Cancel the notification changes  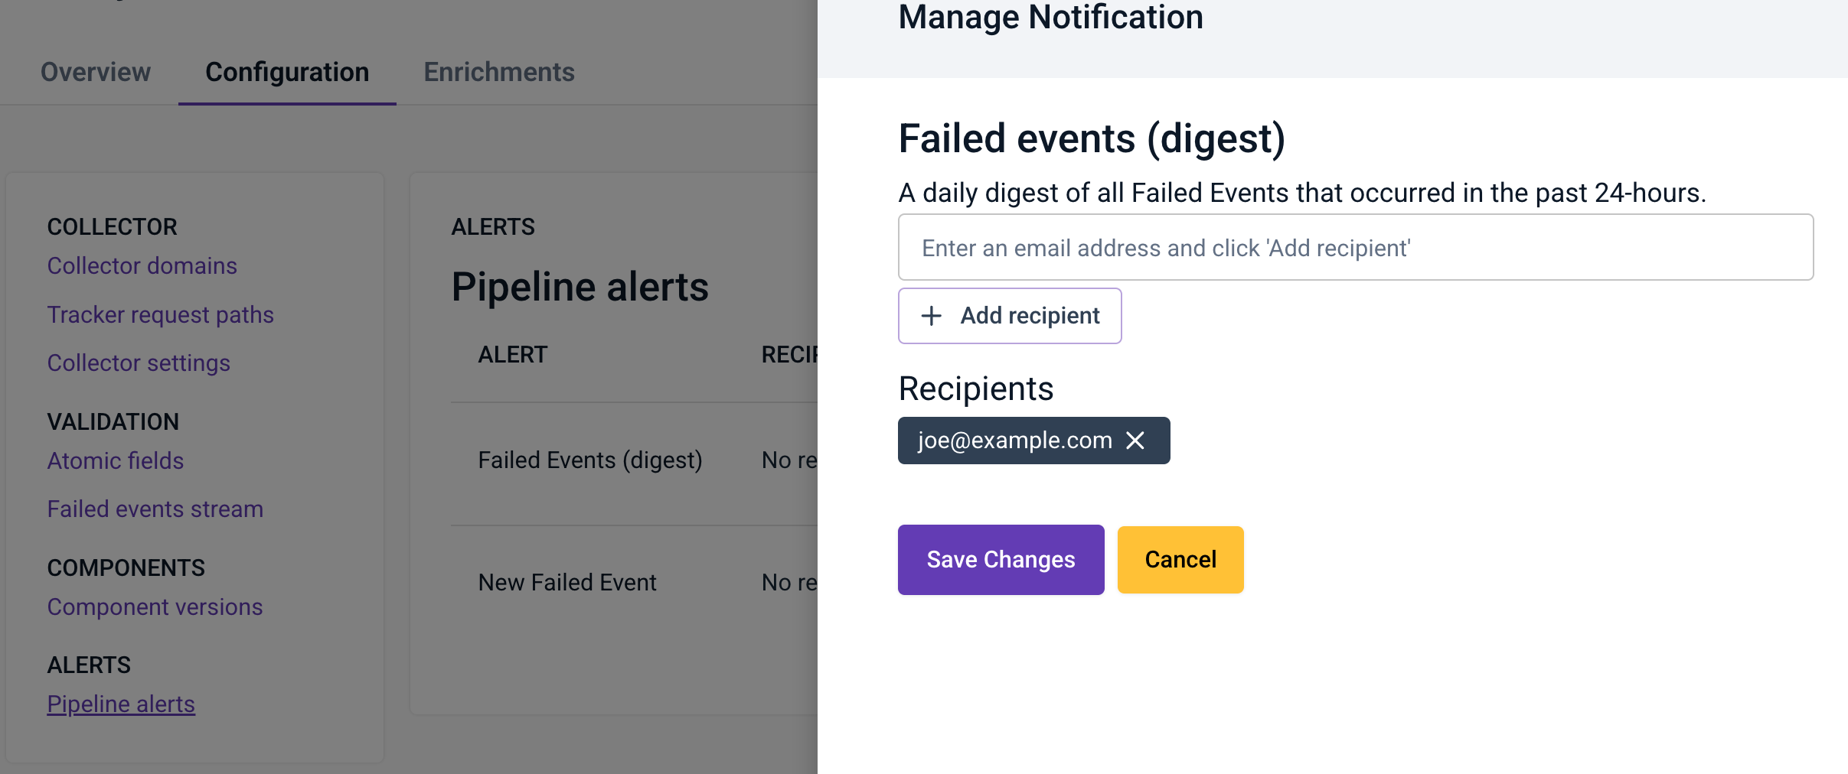pos(1180,560)
